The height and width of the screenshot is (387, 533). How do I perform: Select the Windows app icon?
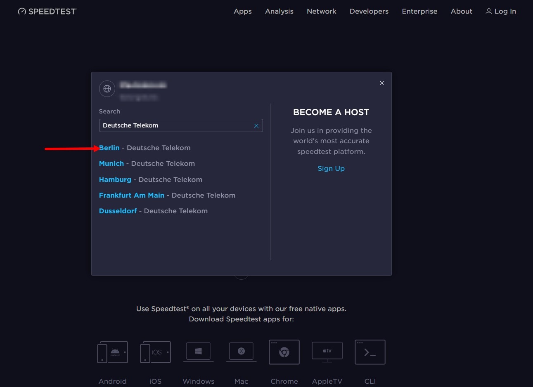[x=198, y=352]
